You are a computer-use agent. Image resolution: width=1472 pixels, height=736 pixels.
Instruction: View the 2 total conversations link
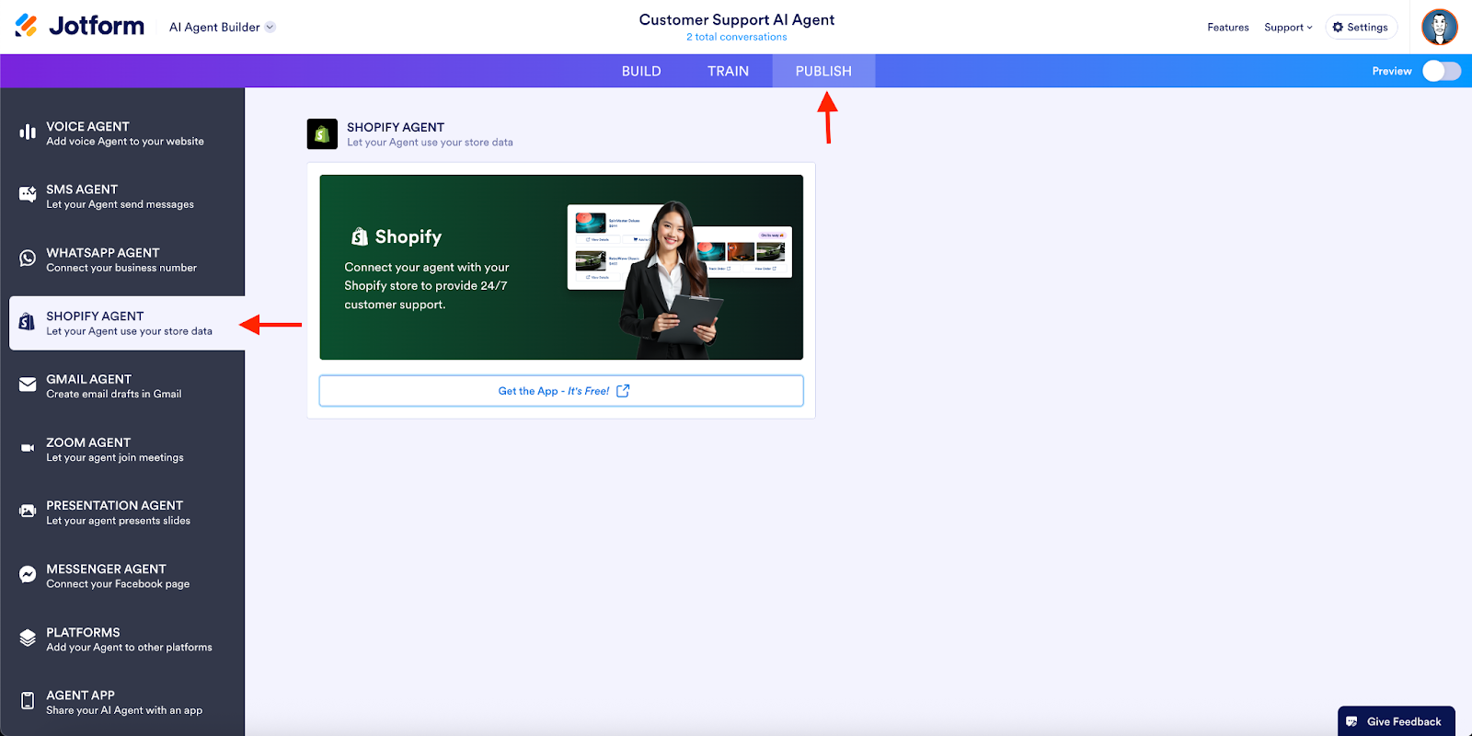(737, 37)
